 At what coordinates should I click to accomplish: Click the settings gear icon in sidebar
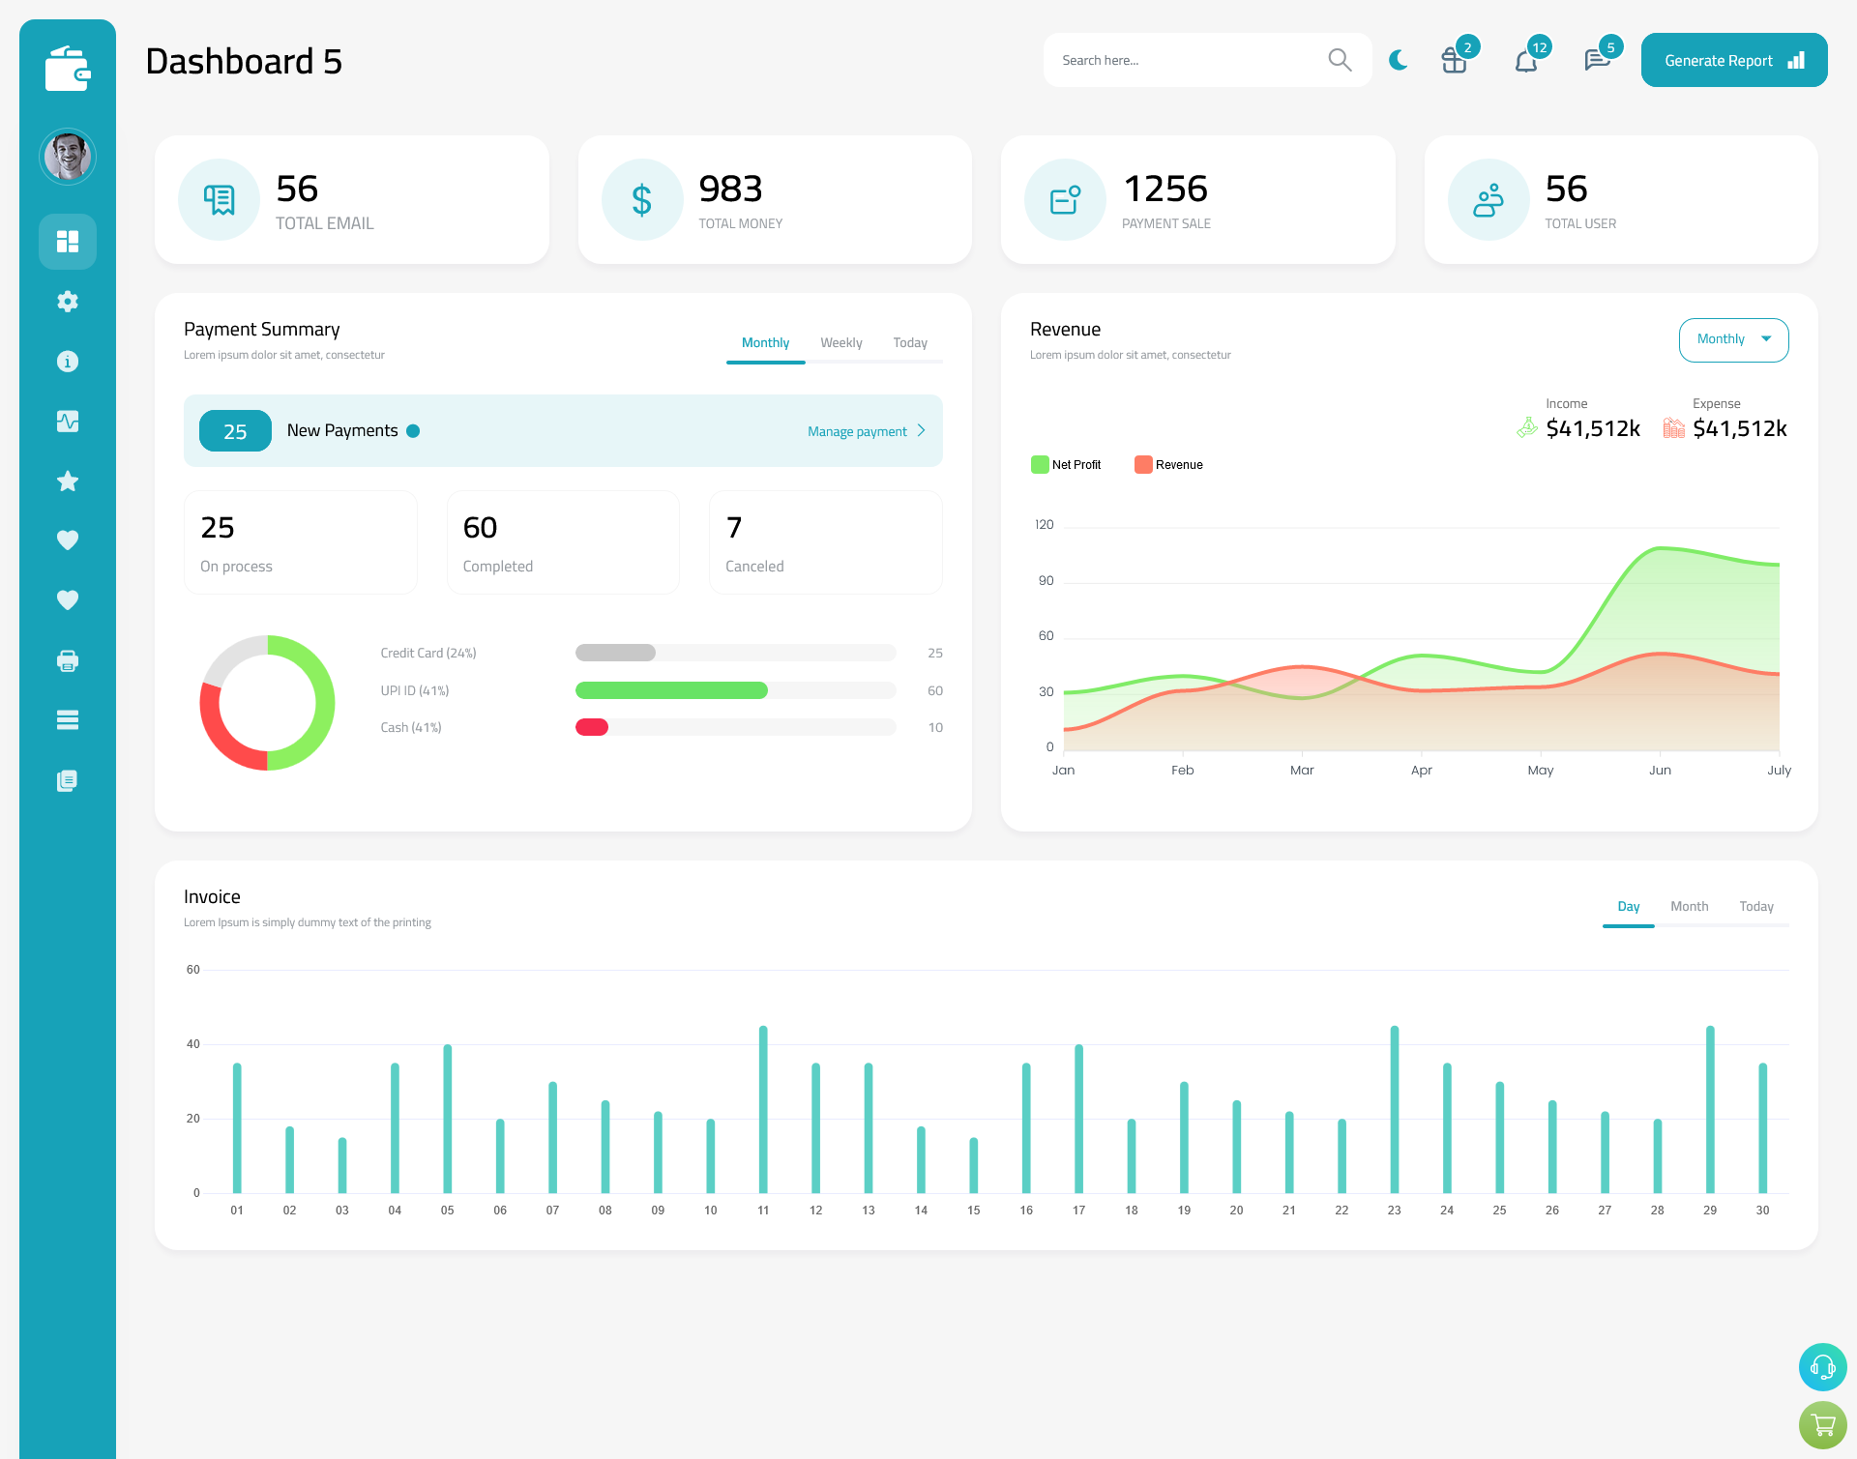(x=67, y=302)
